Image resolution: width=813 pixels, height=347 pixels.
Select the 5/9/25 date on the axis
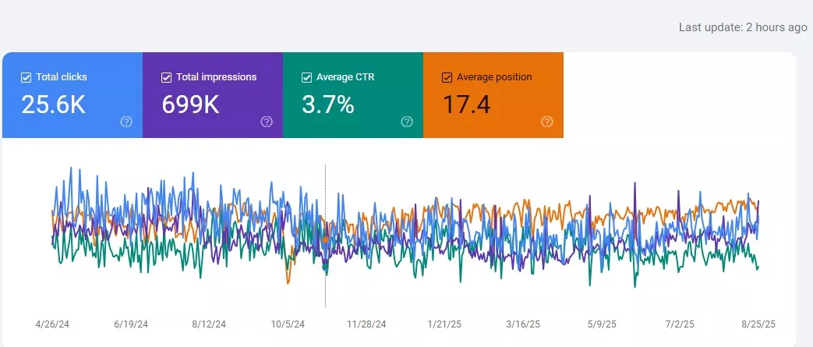click(600, 324)
